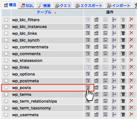This screenshot has width=137, height=119.
Task: Drop wp_comments red X icon
Action: click(131, 53)
